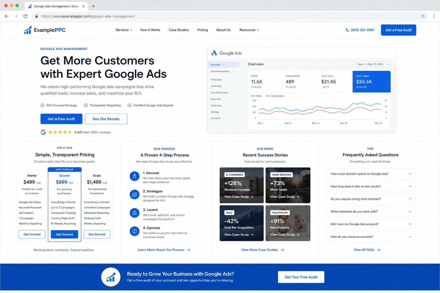
Task: Bookmark page with star icon
Action: [x=423, y=16]
